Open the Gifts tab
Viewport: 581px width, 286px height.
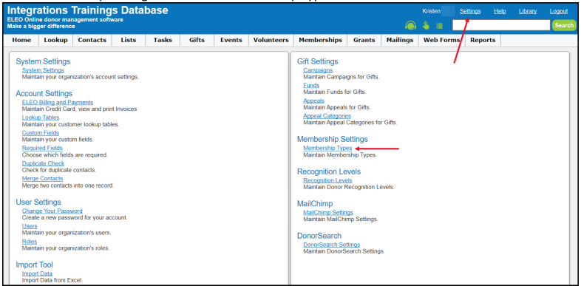tap(197, 40)
